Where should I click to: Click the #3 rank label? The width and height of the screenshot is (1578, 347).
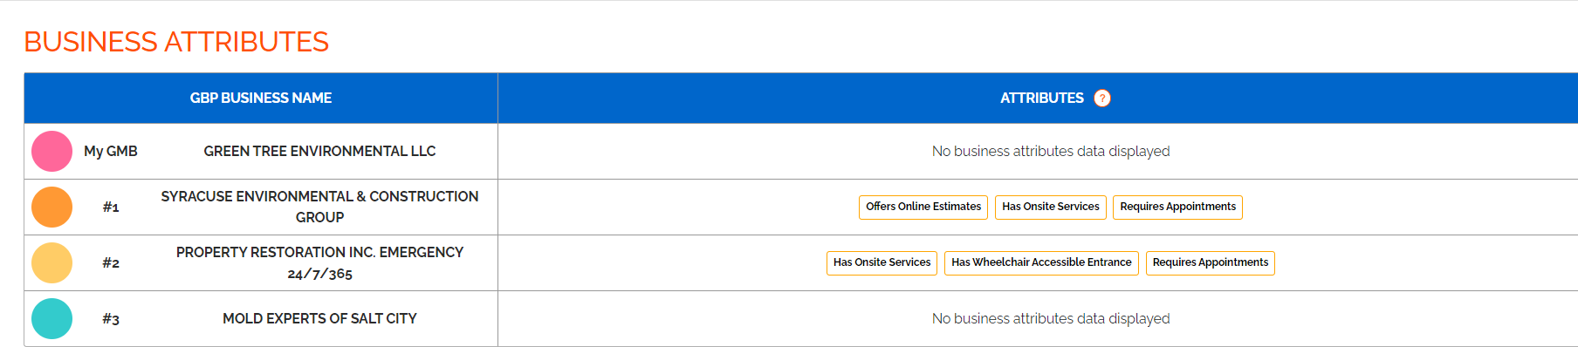point(111,319)
